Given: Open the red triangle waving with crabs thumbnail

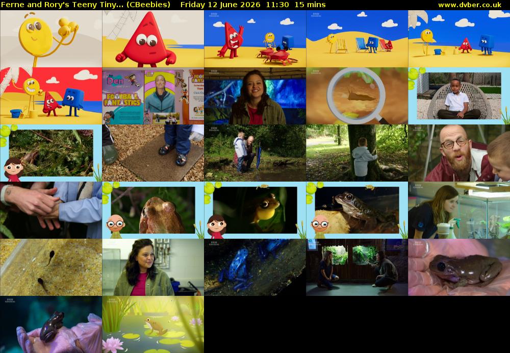Looking at the screenshot, I should tap(255, 39).
